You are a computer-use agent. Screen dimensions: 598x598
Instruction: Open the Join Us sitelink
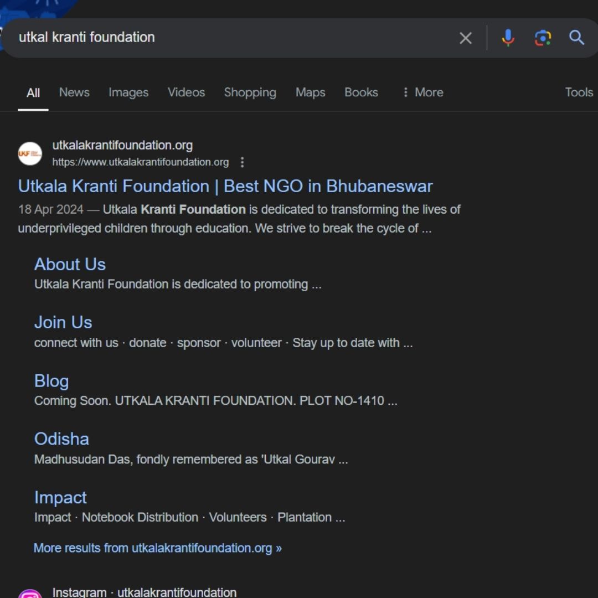click(x=63, y=322)
